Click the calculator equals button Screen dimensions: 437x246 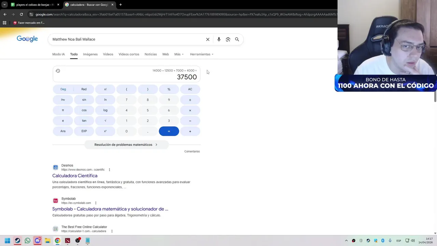[x=169, y=131]
